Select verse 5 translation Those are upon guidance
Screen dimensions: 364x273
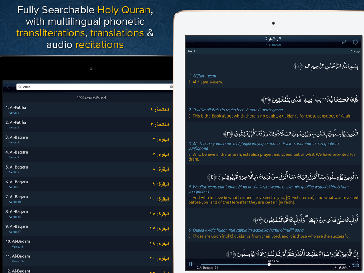[x=269, y=236]
